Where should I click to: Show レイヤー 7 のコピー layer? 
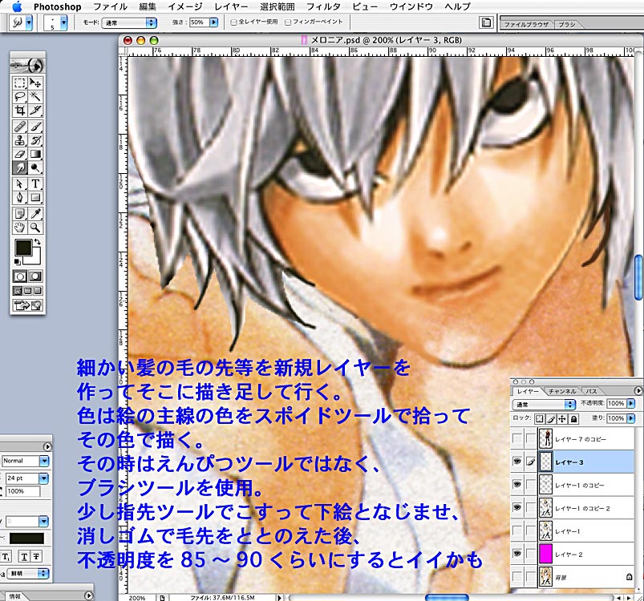pyautogui.click(x=517, y=438)
